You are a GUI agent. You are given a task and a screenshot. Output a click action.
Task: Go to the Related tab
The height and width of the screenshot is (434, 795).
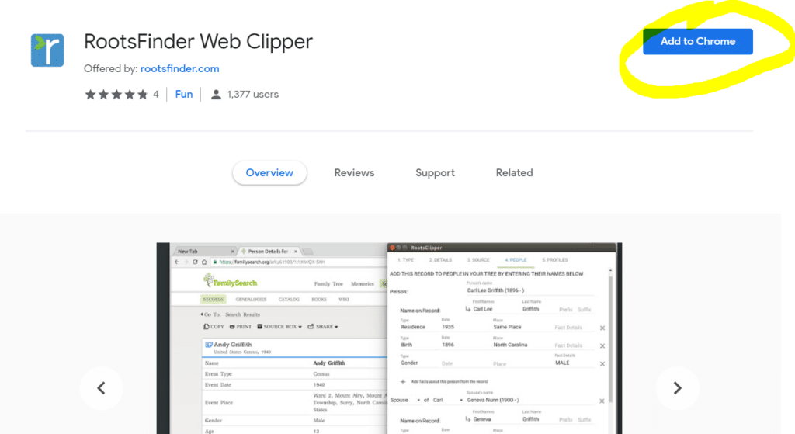tap(514, 173)
